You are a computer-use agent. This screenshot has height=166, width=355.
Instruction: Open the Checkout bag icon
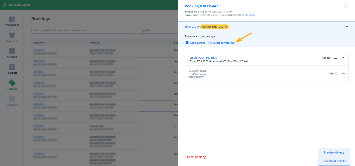point(12,99)
